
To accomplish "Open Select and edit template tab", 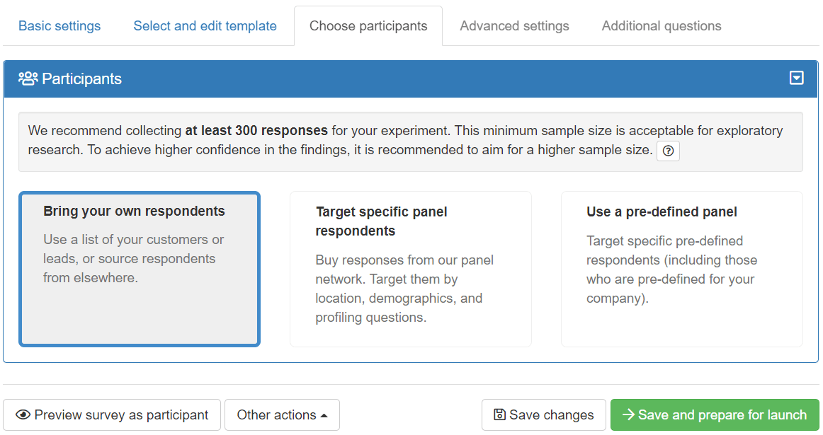I will click(x=205, y=26).
